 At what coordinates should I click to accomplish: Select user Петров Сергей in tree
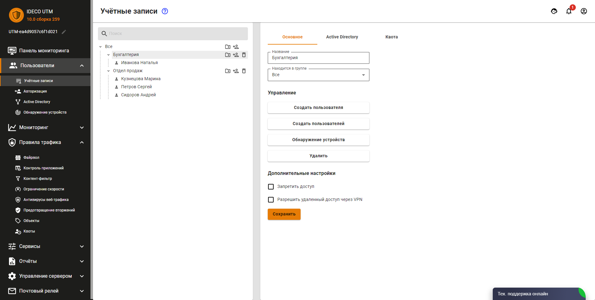(136, 87)
